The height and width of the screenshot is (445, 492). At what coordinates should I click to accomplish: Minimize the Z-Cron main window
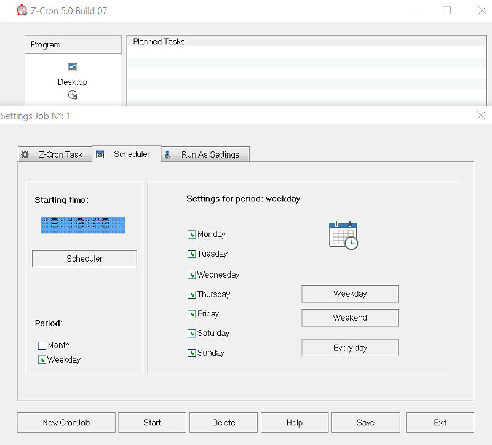point(412,10)
